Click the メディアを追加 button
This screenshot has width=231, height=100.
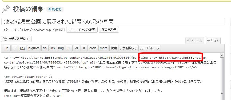(16, 39)
